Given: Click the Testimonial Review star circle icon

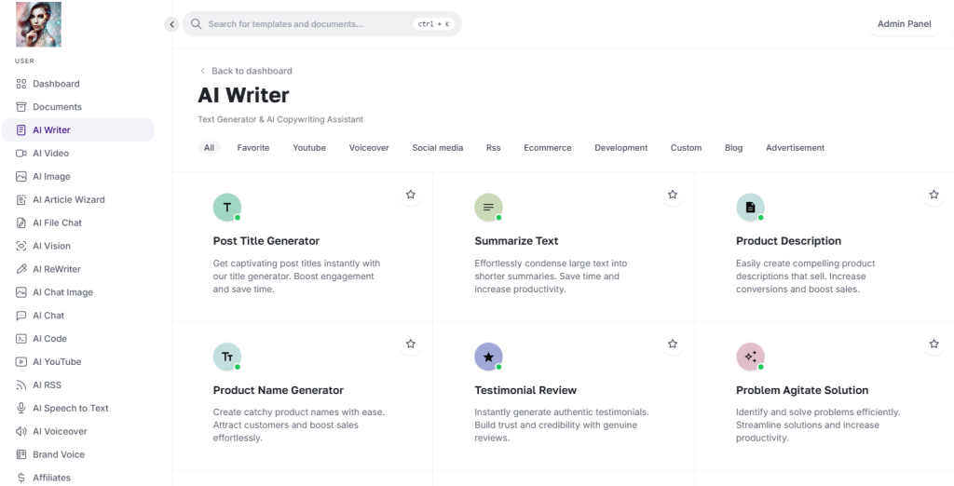Looking at the screenshot, I should (488, 357).
